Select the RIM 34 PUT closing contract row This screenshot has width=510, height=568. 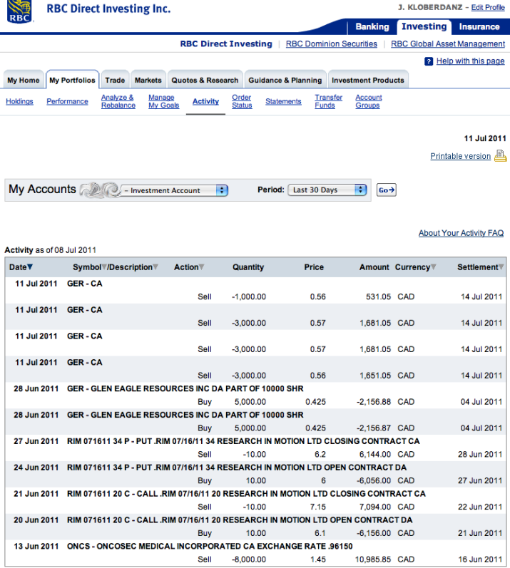click(x=255, y=448)
